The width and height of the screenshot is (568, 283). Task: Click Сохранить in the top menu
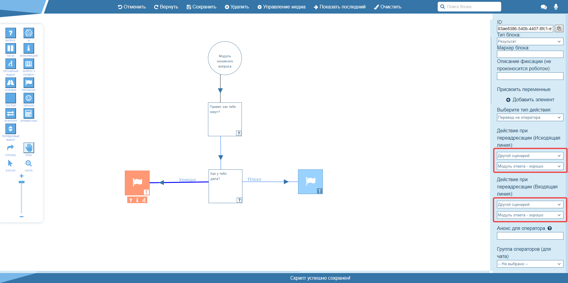click(202, 7)
